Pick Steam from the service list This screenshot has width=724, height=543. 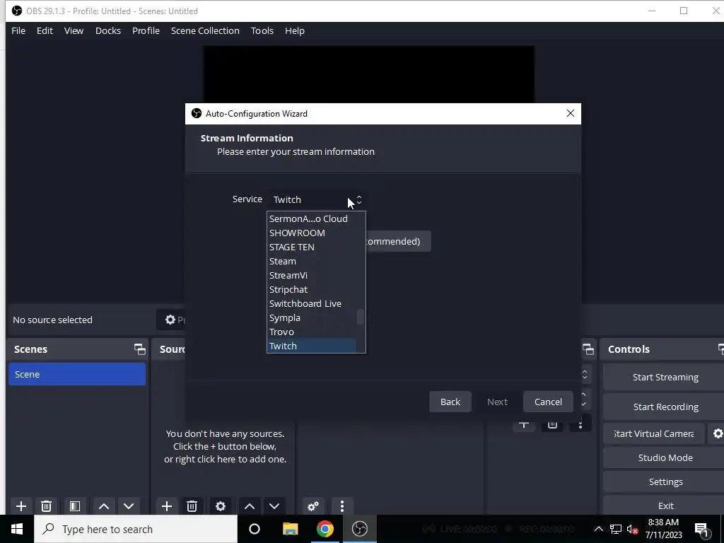[312, 262]
